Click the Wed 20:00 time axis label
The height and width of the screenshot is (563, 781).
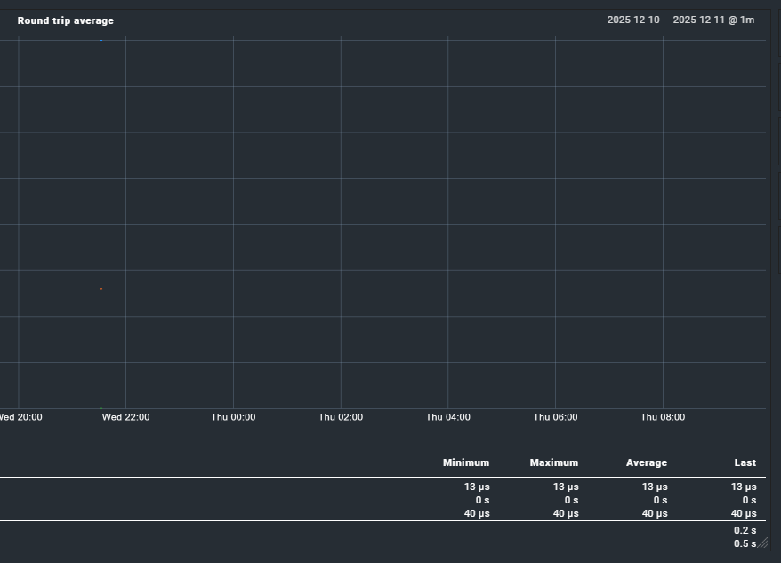[20, 417]
